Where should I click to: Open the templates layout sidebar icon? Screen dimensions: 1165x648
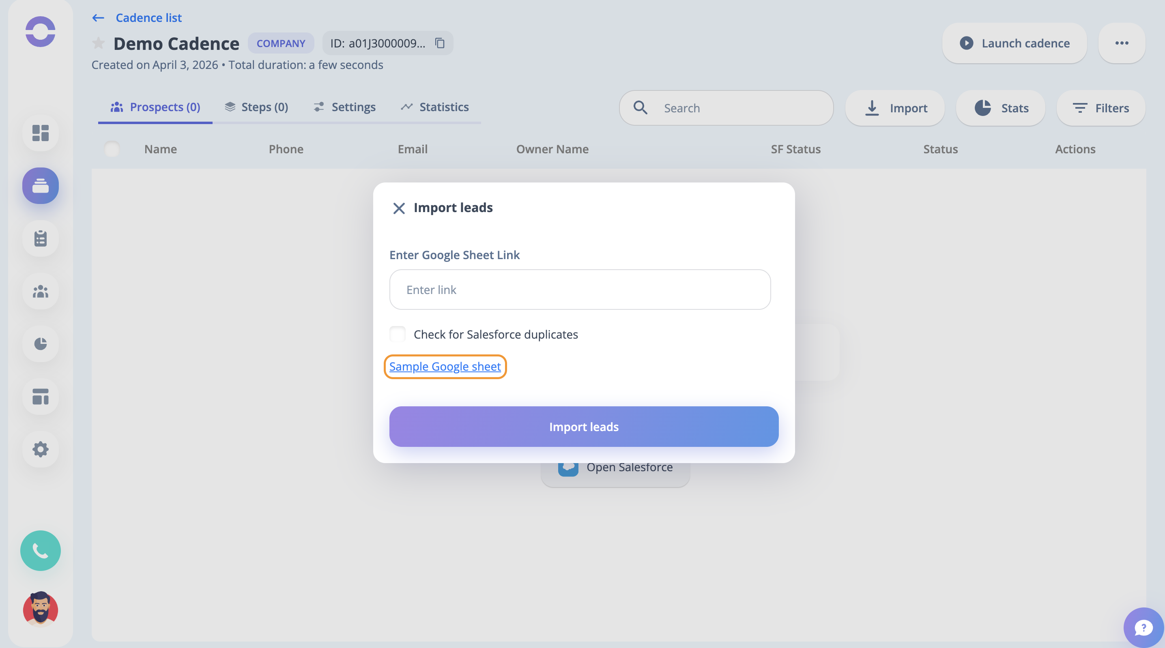(x=40, y=397)
